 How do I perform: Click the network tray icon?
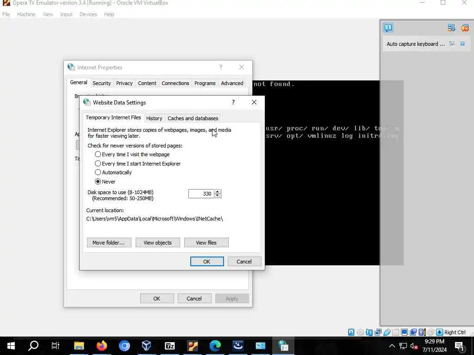403,346
